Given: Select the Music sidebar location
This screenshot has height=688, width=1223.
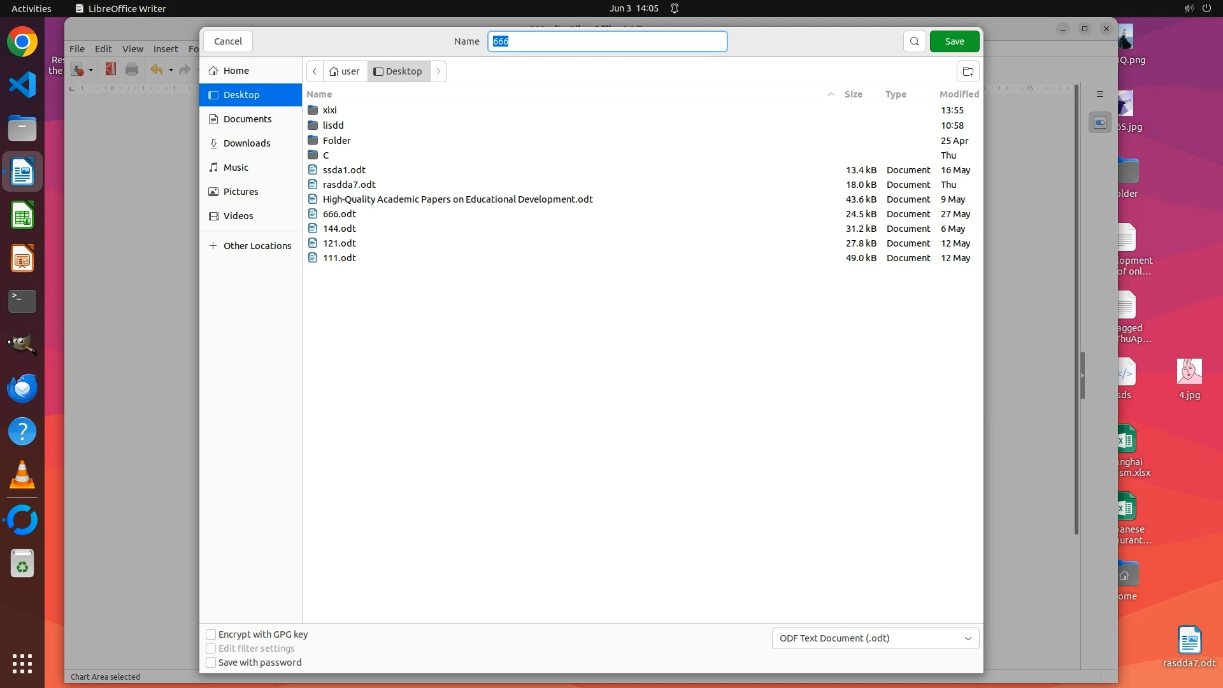Looking at the screenshot, I should tap(236, 168).
